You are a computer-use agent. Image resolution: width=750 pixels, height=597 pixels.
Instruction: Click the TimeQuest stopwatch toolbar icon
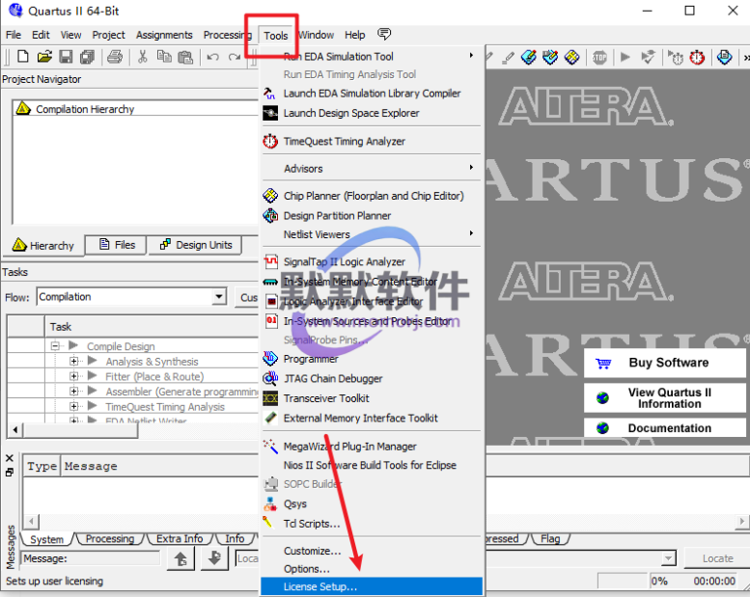[697, 58]
